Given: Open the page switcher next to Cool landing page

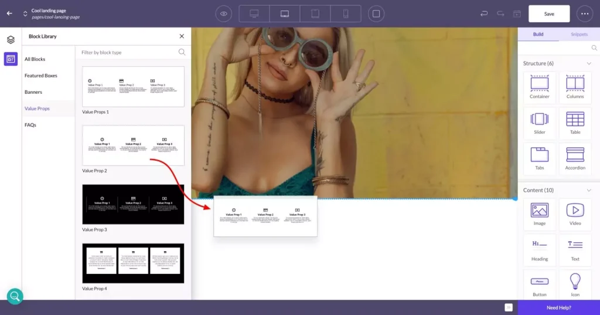Looking at the screenshot, I should click(x=25, y=14).
